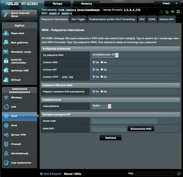
Task: Click the Restartuj button
Action: click(x=87, y=3)
